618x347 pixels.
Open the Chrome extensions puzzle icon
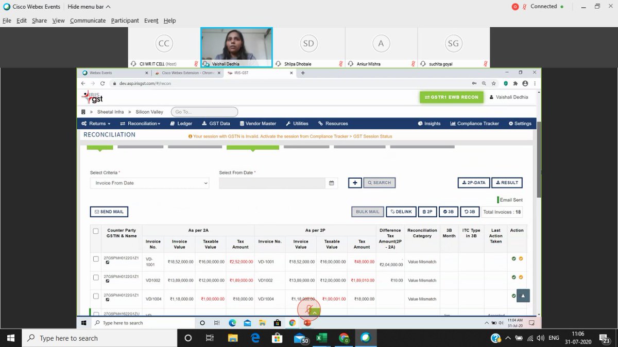click(515, 83)
